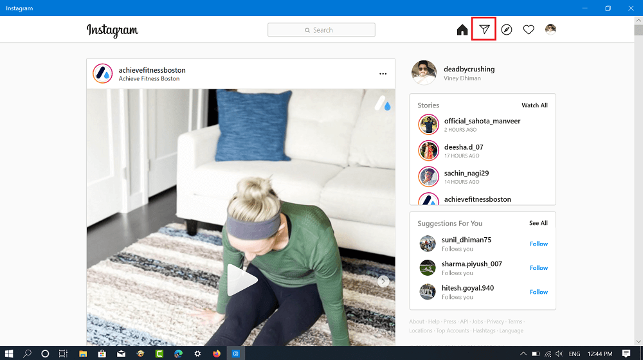
Task: Open the Jobs footer link
Action: 478,322
